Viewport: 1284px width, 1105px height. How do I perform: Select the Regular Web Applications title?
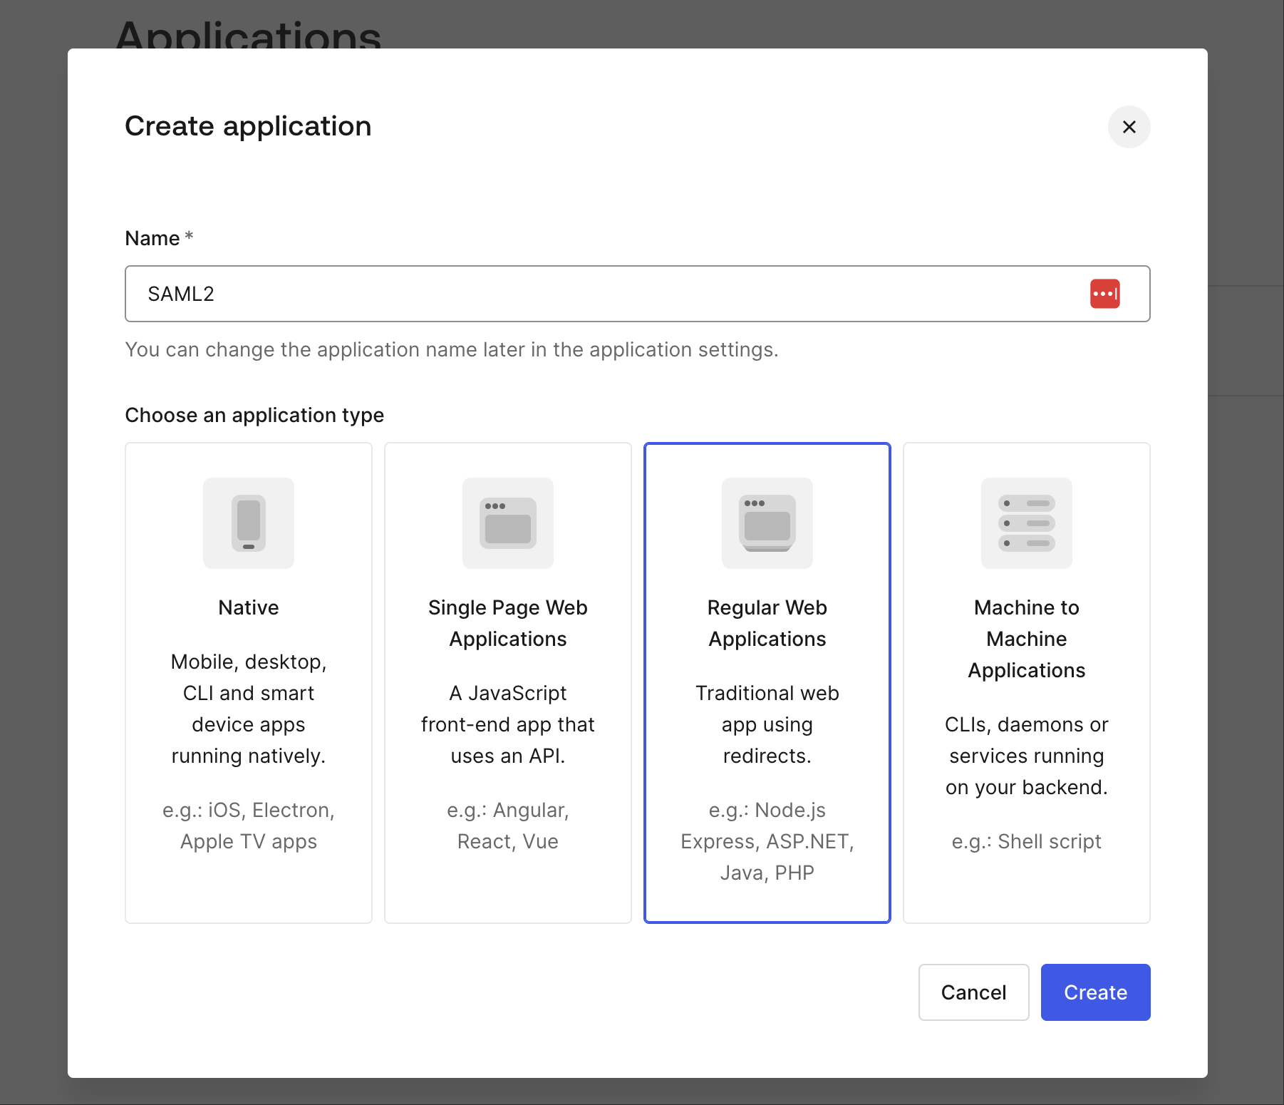[x=767, y=623]
